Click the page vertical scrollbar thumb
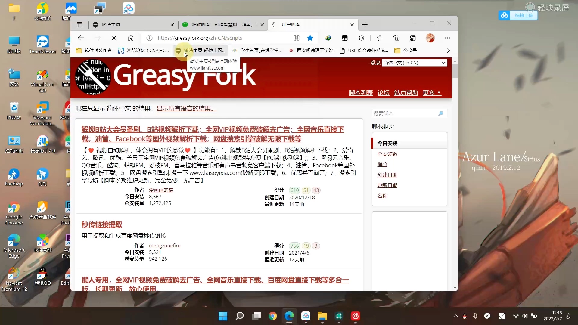 point(455,71)
